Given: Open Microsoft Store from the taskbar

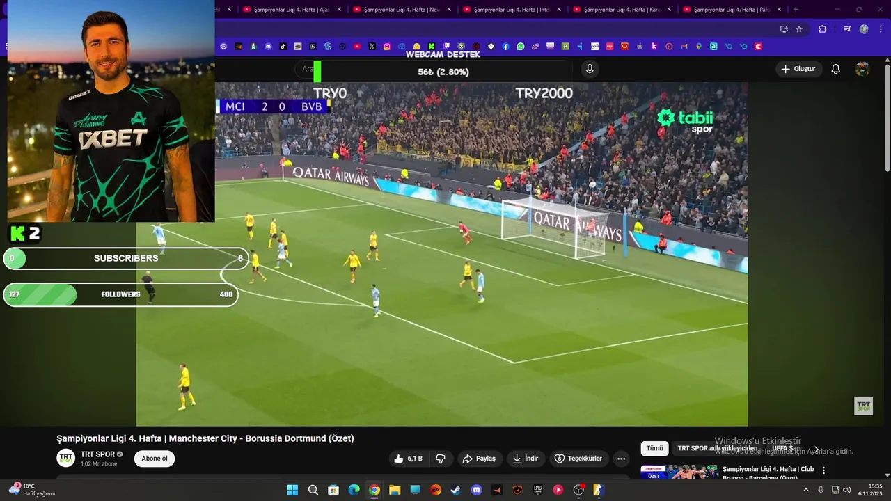Looking at the screenshot, I should pyautogui.click(x=333, y=490).
